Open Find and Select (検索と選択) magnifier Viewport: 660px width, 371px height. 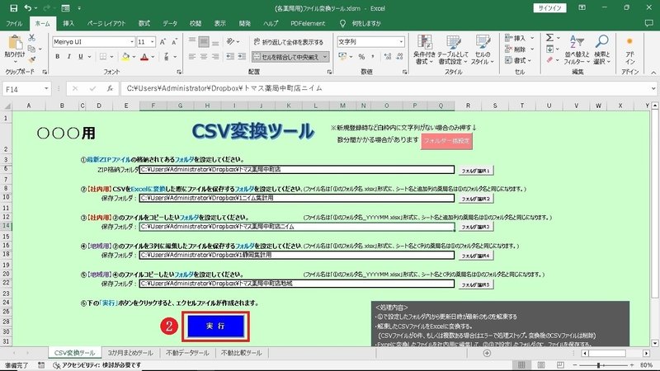(602, 49)
